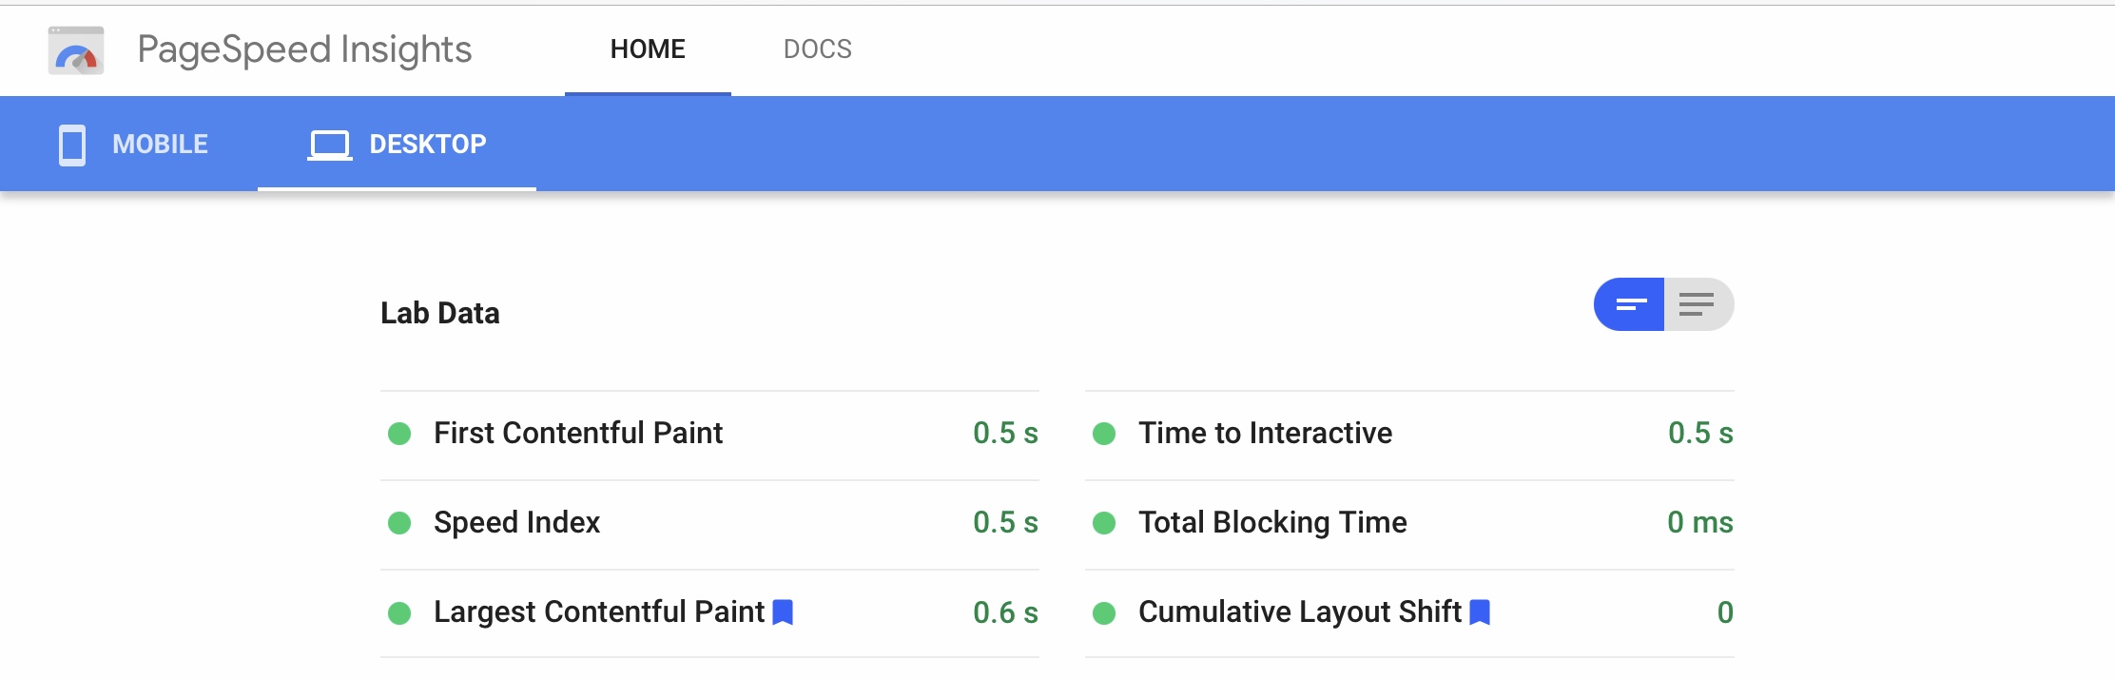This screenshot has height=679, width=2115.
Task: Click Total Blocking Time value 0 ms
Action: pyautogui.click(x=1700, y=523)
